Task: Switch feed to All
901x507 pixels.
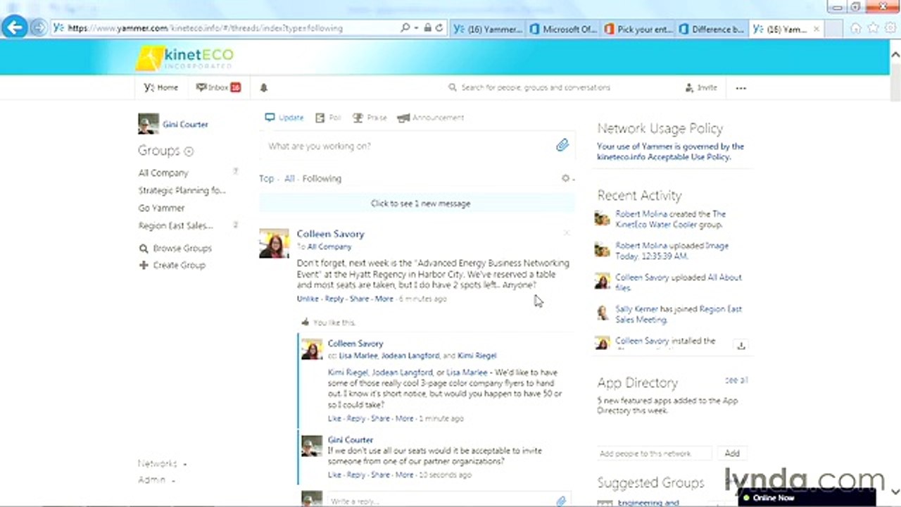Action: pos(289,179)
